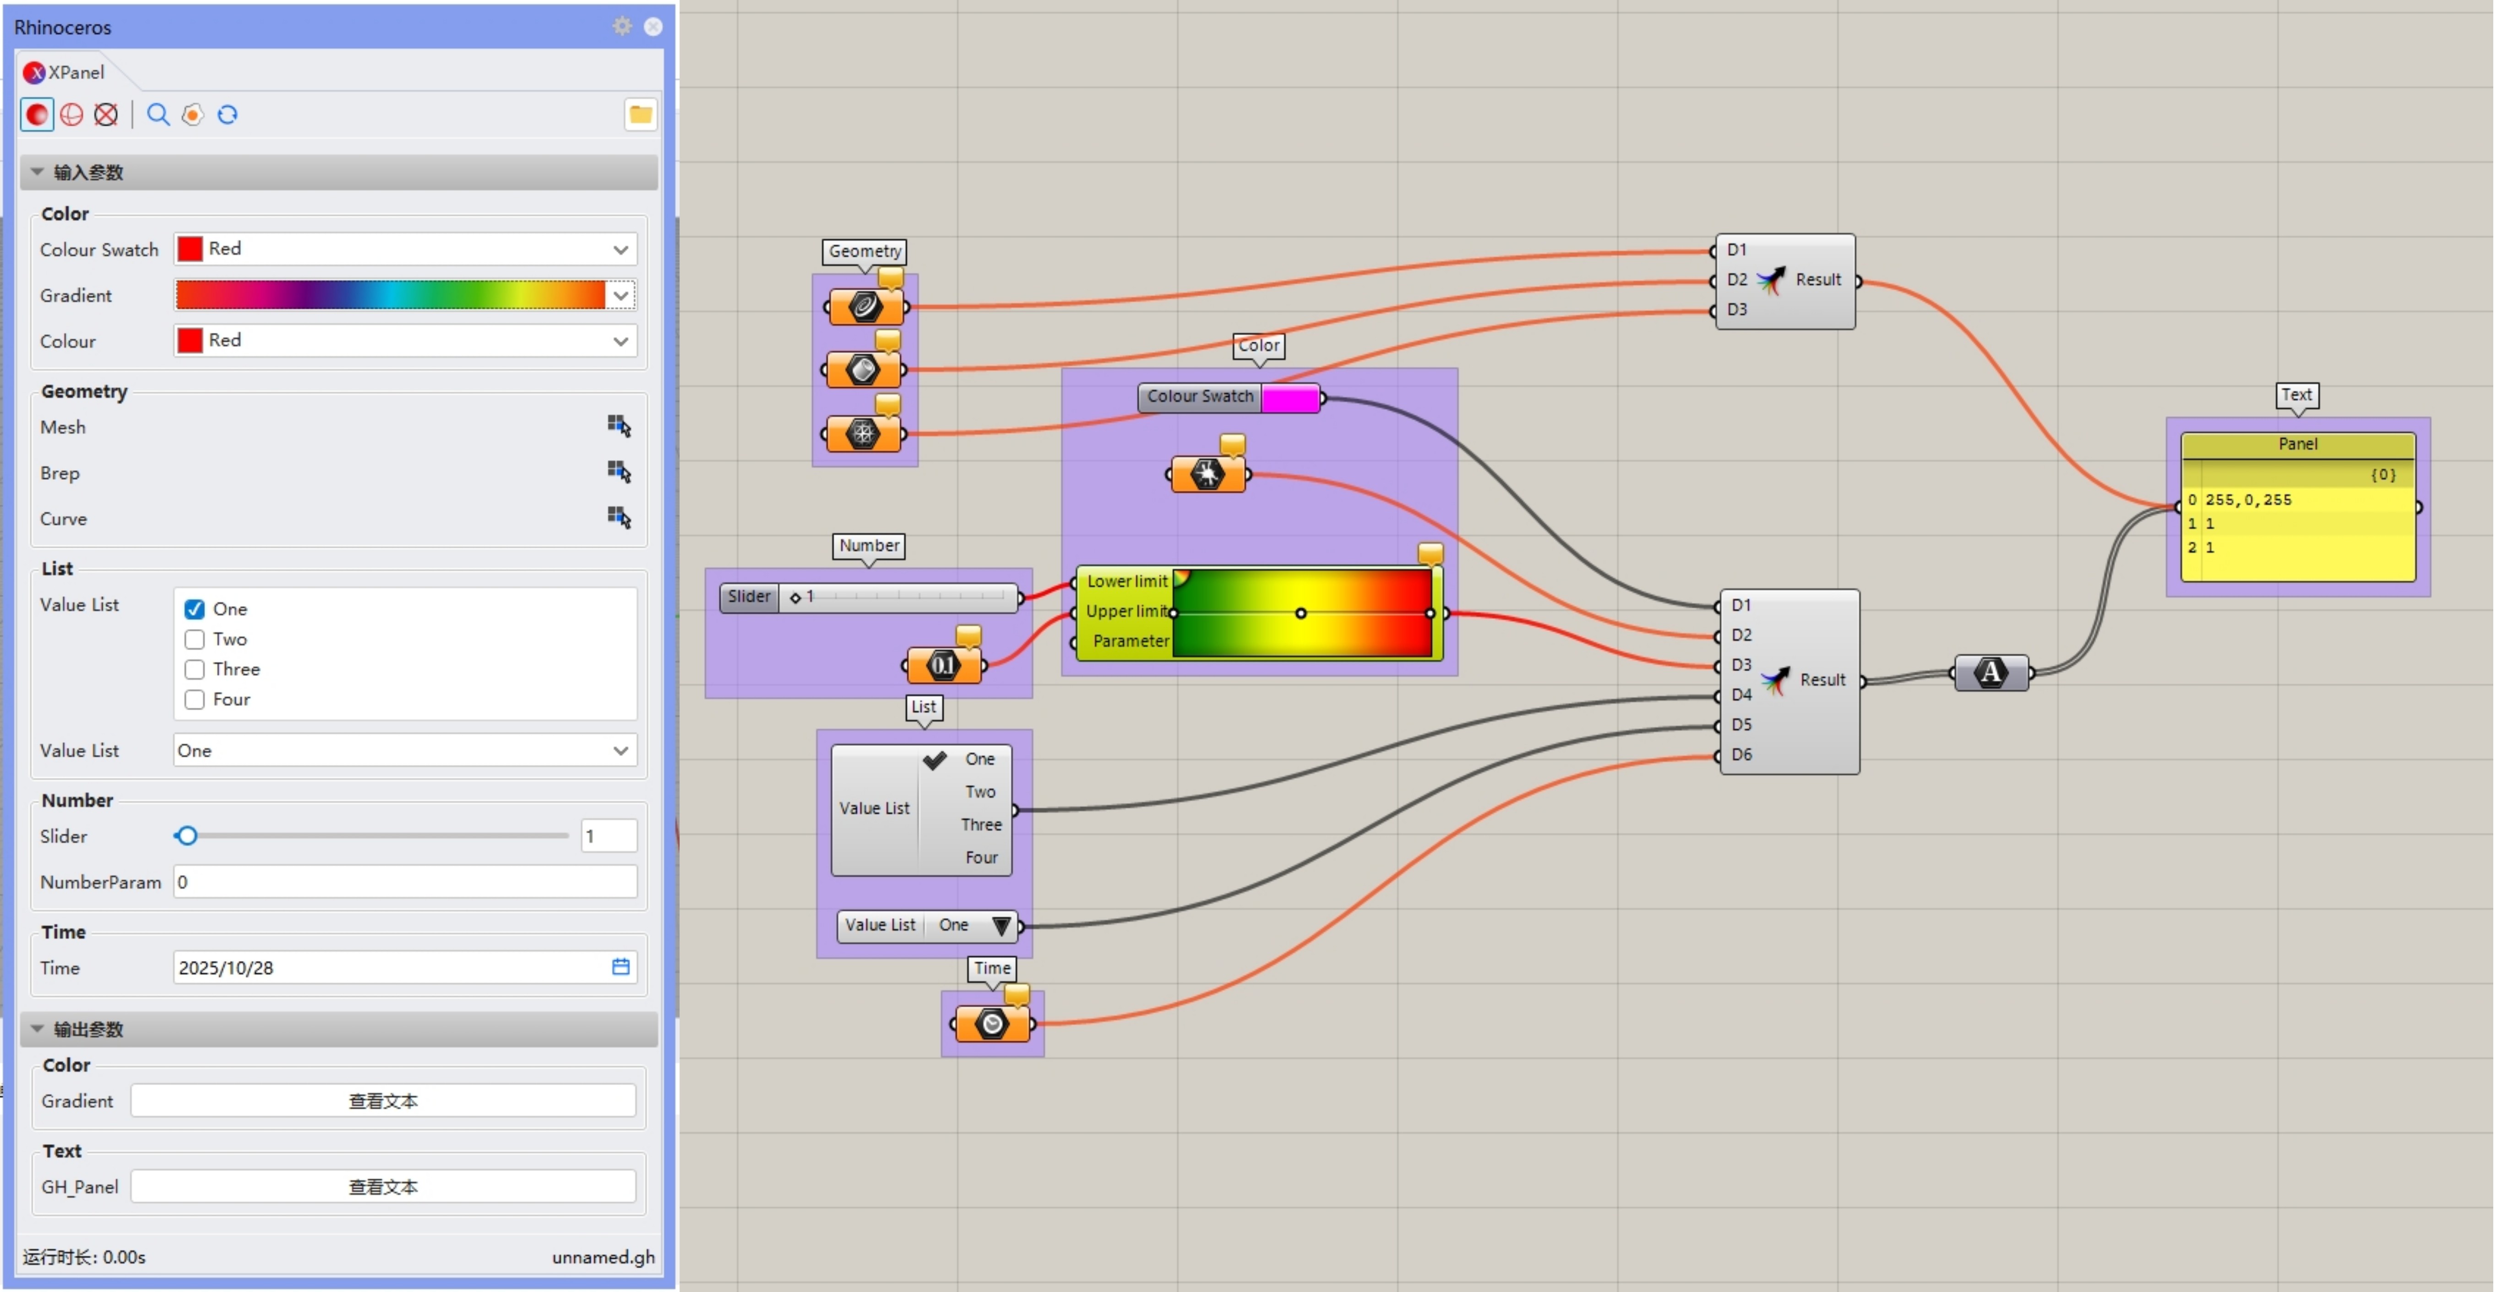
Task: Select the Time parameter clock node
Action: (993, 1024)
